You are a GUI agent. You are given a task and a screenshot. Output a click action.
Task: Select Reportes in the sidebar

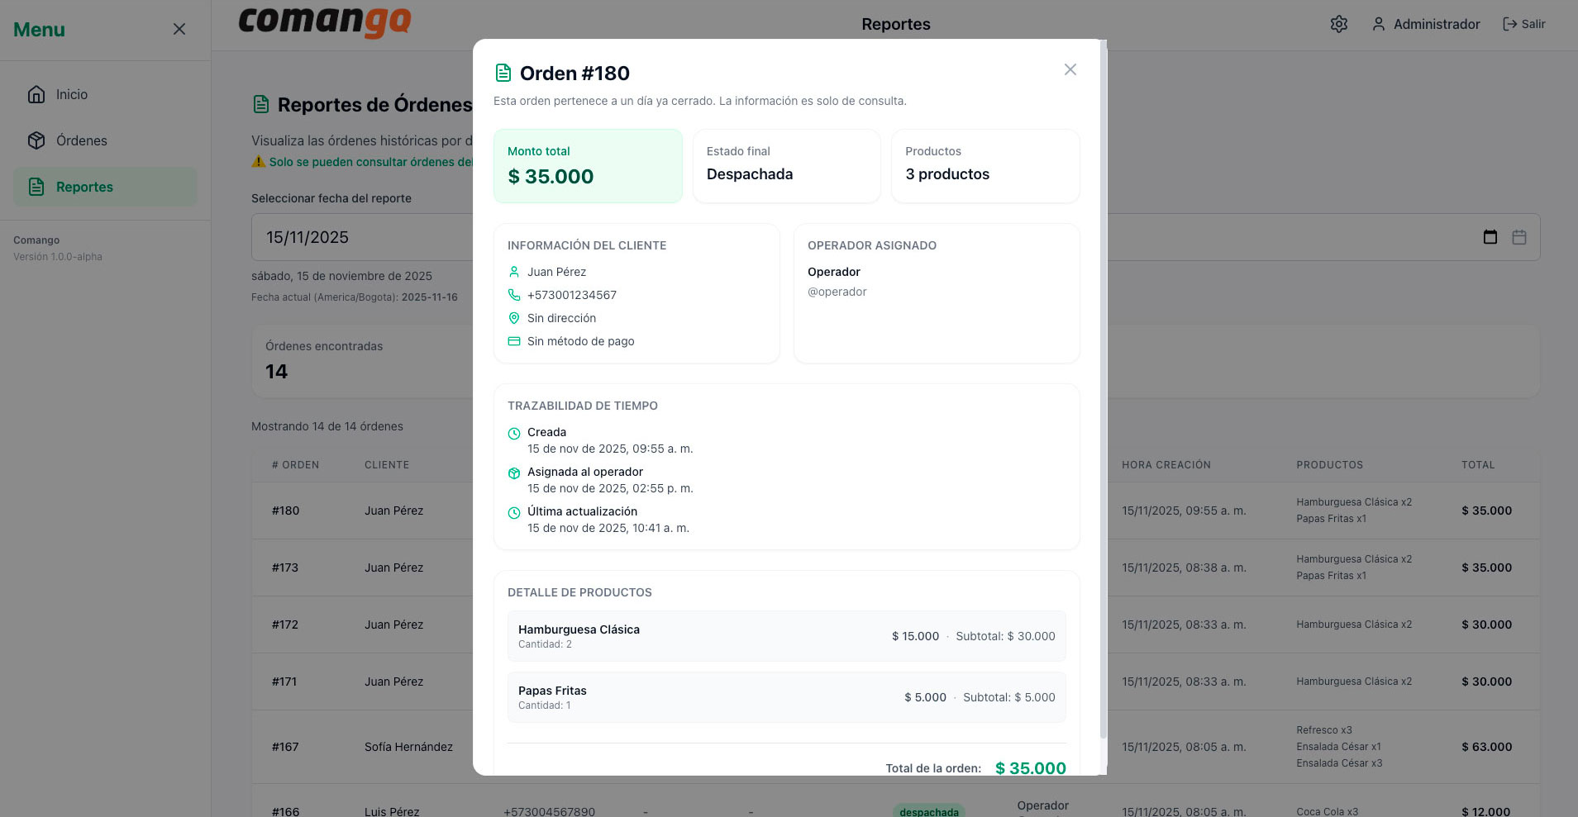[x=84, y=187]
